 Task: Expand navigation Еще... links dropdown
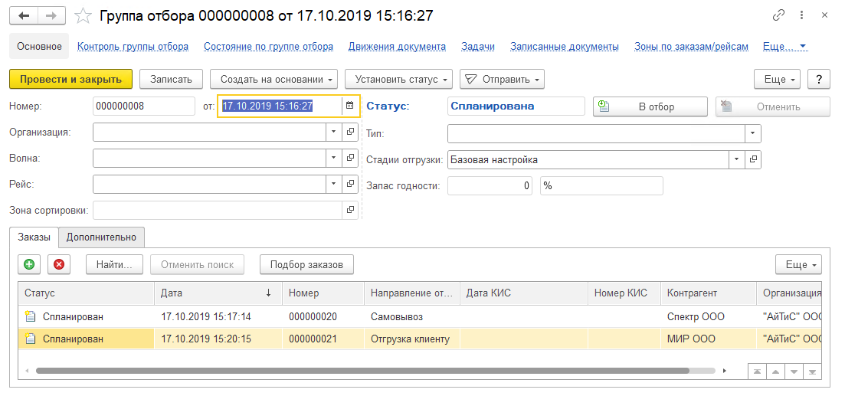click(784, 46)
